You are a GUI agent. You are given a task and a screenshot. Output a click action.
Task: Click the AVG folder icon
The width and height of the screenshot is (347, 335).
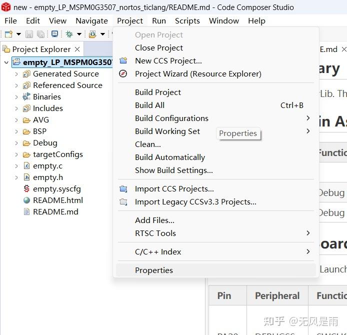click(26, 120)
